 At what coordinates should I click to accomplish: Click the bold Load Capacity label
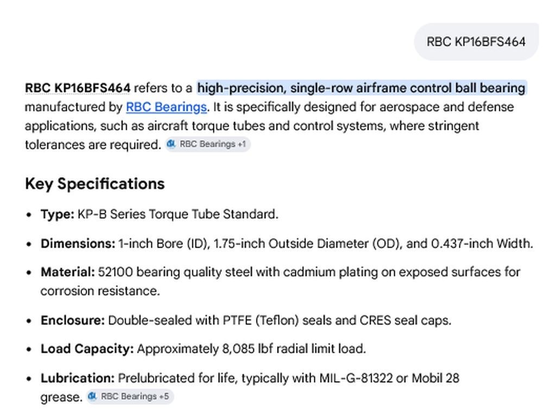point(87,348)
